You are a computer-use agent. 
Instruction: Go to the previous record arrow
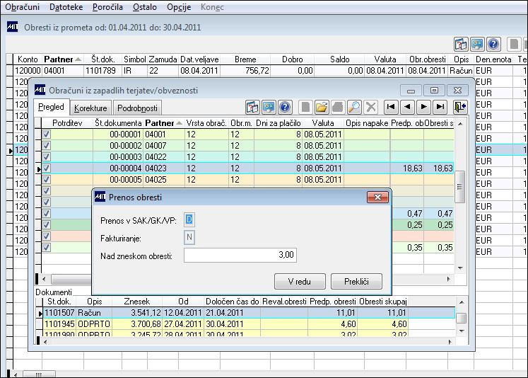tap(406, 107)
